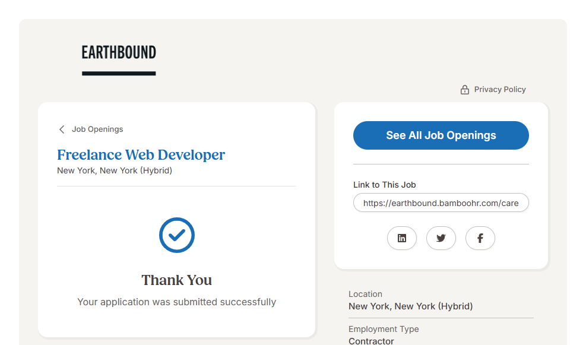This screenshot has width=586, height=345.
Task: Click the job URL link field
Action: point(441,203)
